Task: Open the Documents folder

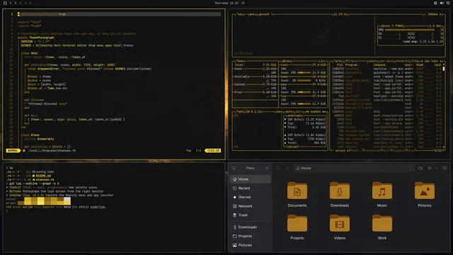Action: pyautogui.click(x=297, y=194)
